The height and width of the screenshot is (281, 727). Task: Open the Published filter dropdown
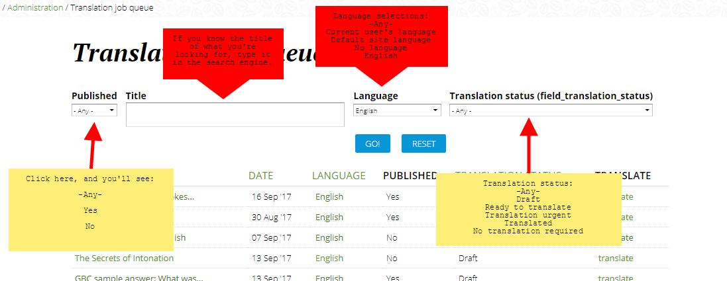tap(94, 111)
